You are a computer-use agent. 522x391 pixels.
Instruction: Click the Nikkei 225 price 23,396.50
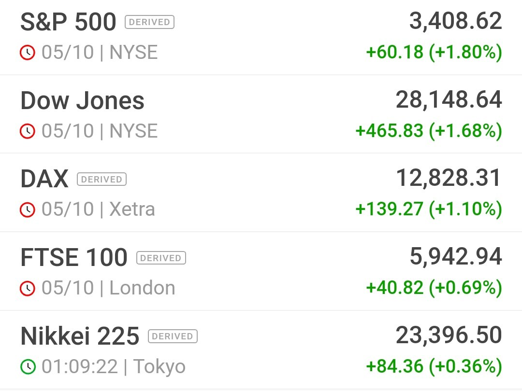[449, 335]
